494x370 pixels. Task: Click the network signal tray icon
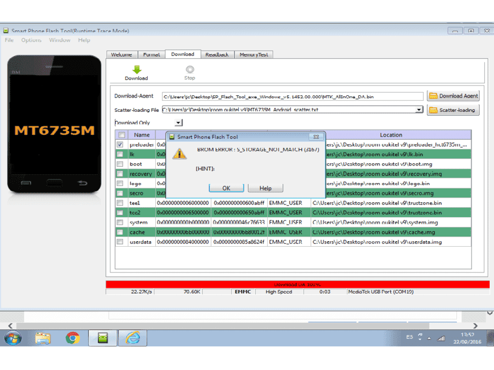pyautogui.click(x=440, y=339)
